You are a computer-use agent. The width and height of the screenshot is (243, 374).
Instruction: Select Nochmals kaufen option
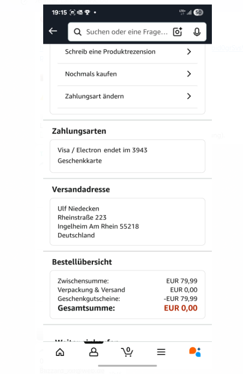coord(128,74)
